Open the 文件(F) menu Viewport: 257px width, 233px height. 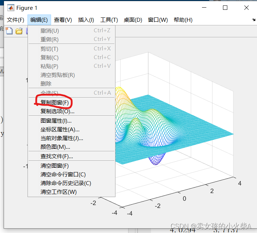[x=16, y=20]
